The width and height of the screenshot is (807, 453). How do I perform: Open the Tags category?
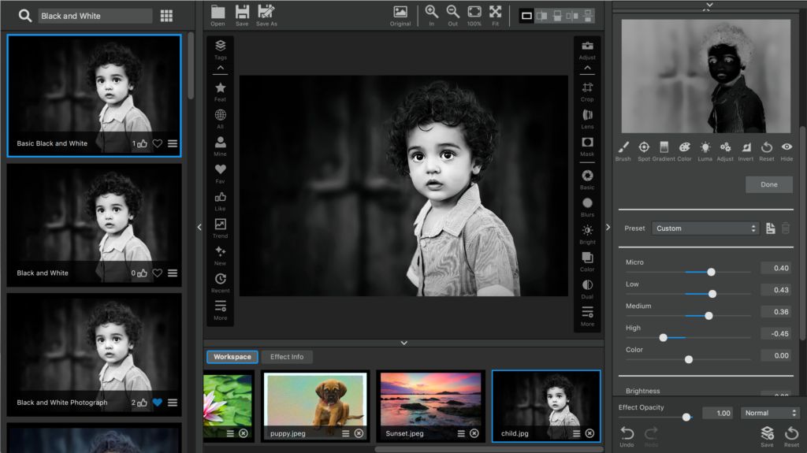point(221,50)
